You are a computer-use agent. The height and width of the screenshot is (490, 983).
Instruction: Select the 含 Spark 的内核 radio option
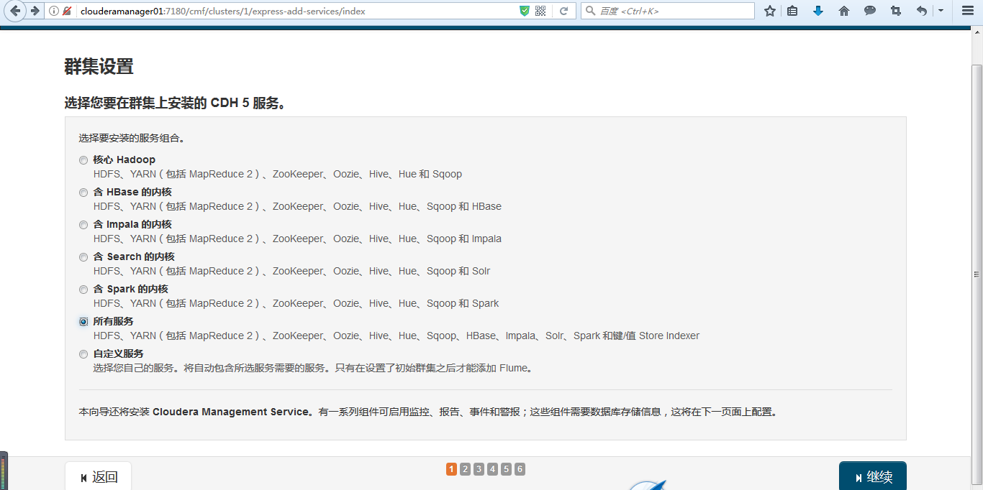(x=83, y=290)
